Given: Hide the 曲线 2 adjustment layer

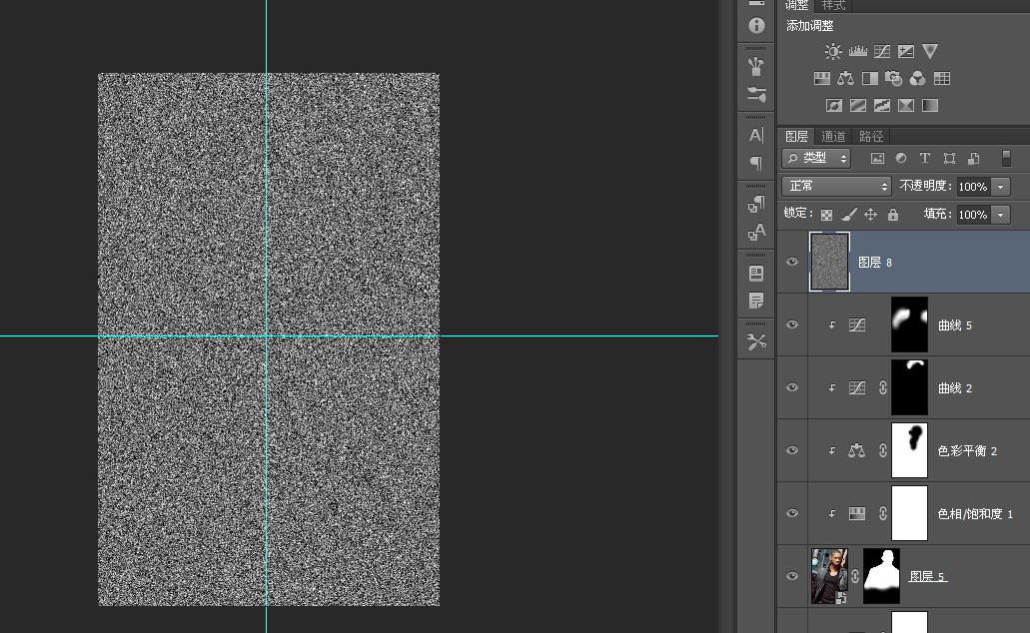Looking at the screenshot, I should coord(792,387).
